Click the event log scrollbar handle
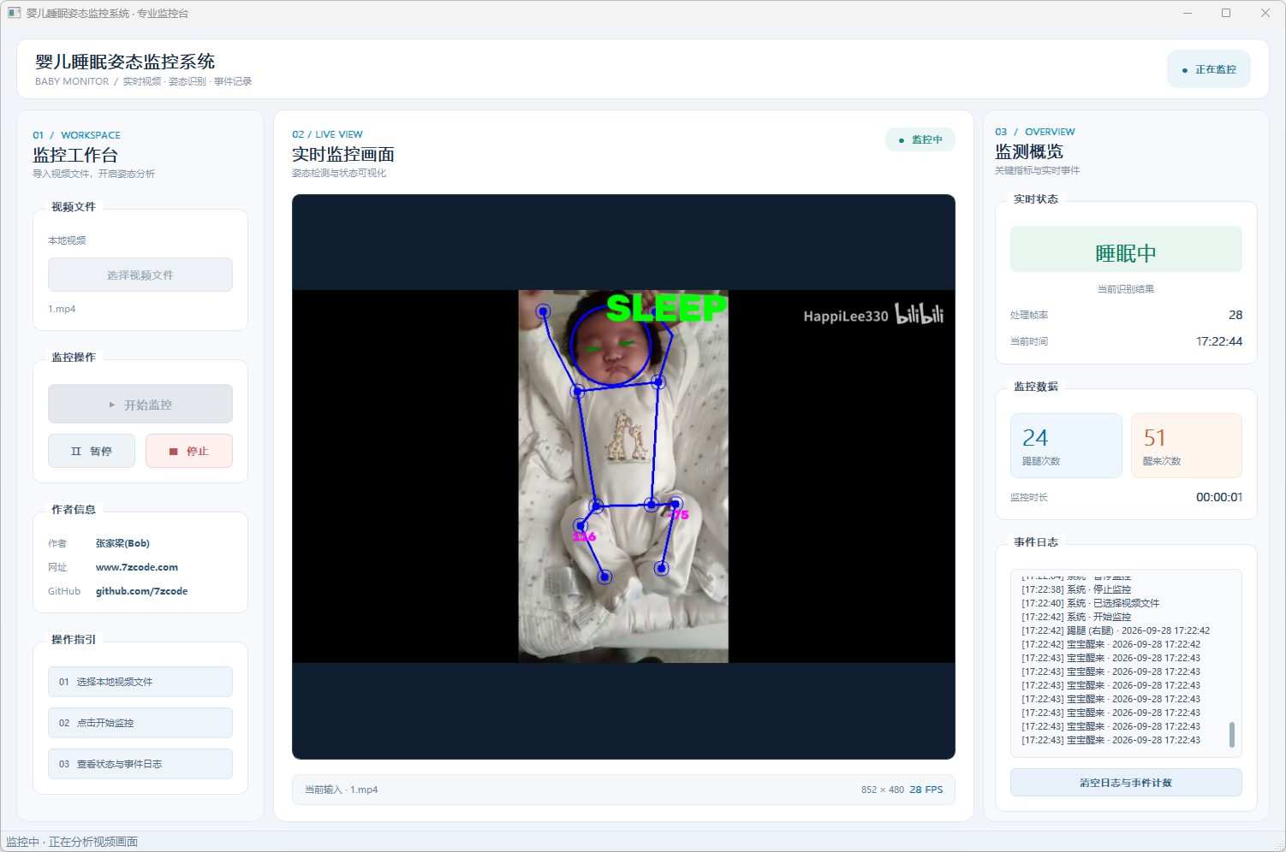This screenshot has width=1286, height=852. click(1232, 734)
